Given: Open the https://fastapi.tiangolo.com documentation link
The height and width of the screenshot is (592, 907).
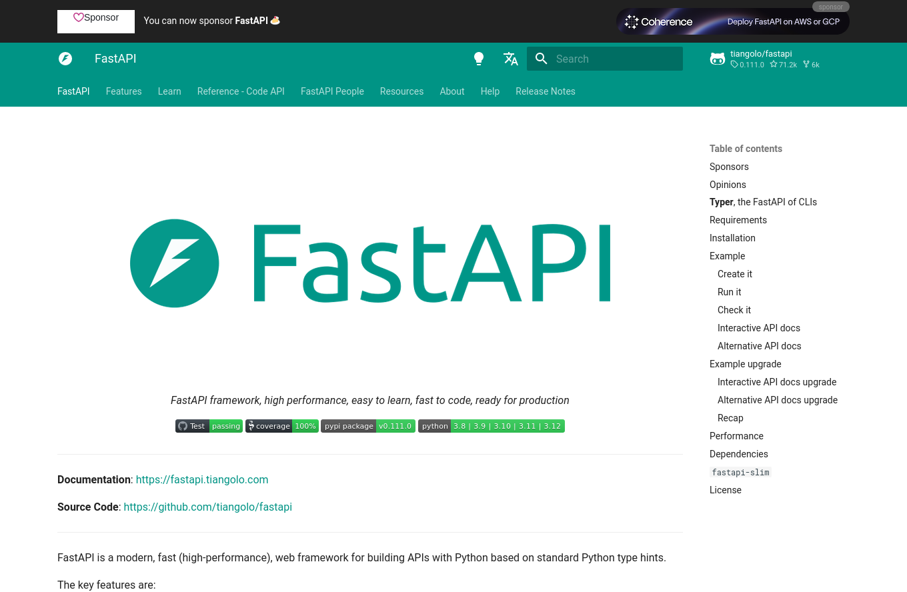Looking at the screenshot, I should 202,479.
